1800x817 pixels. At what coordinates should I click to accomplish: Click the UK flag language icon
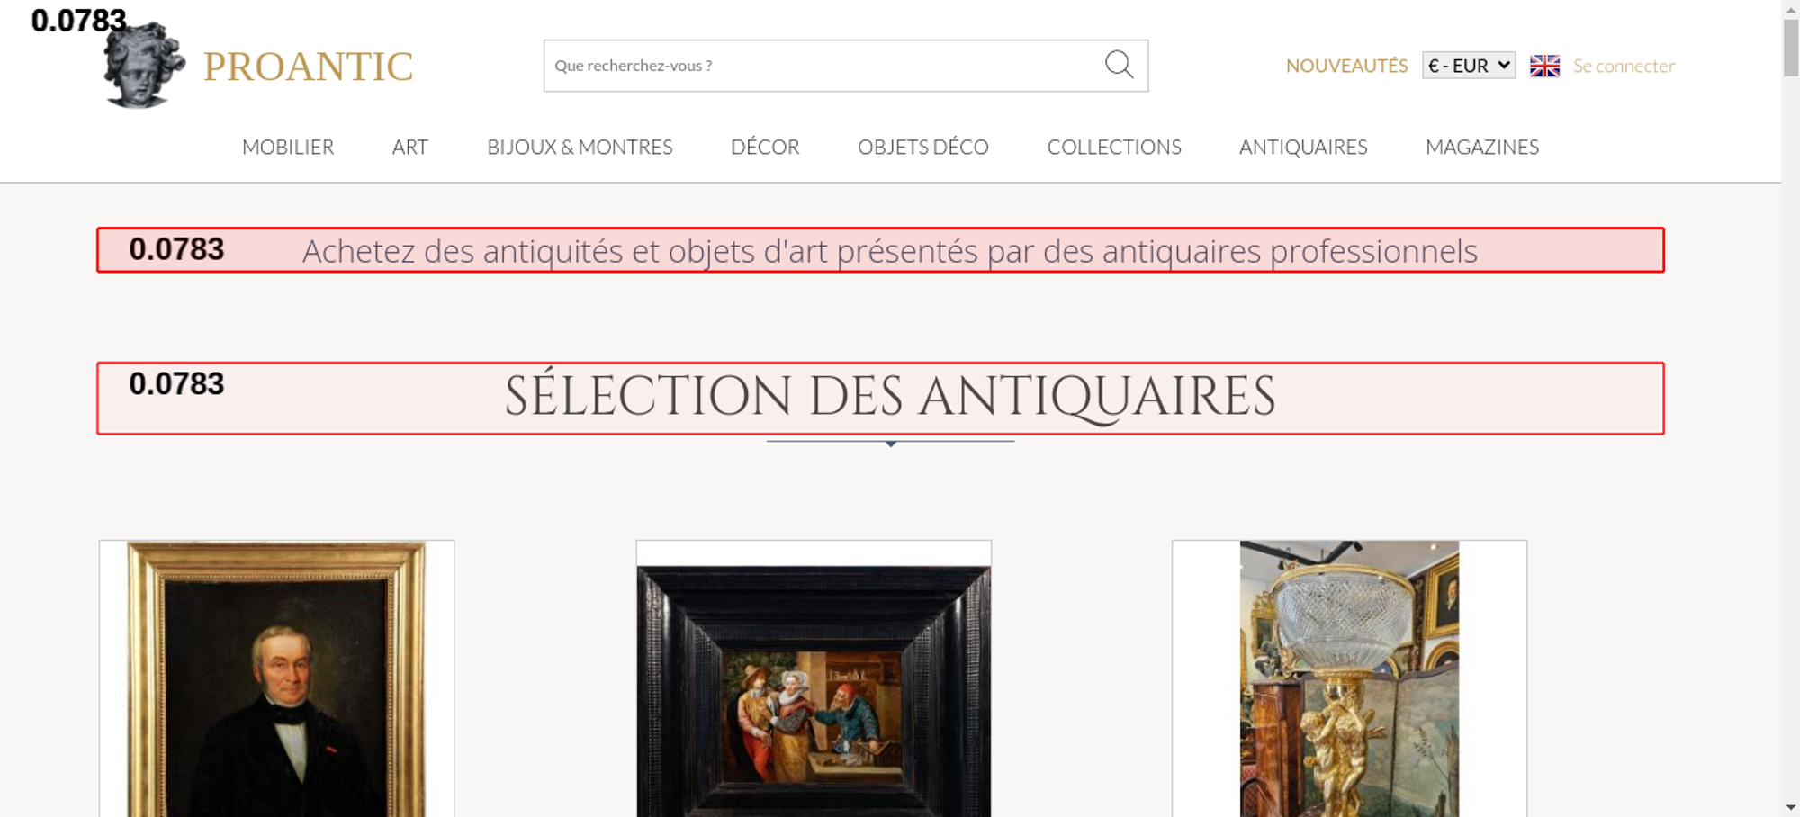pos(1544,66)
